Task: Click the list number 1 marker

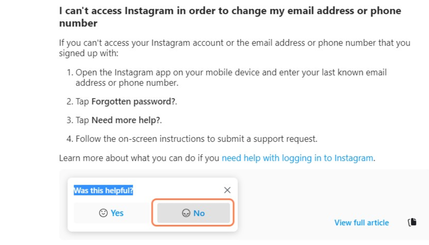Action: point(70,73)
